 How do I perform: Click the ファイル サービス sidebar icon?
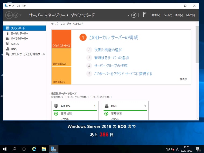pos(8,54)
